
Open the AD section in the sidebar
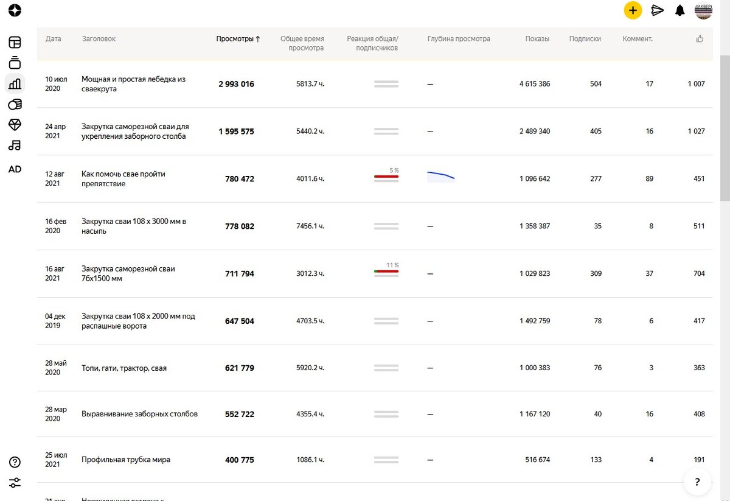[15, 169]
